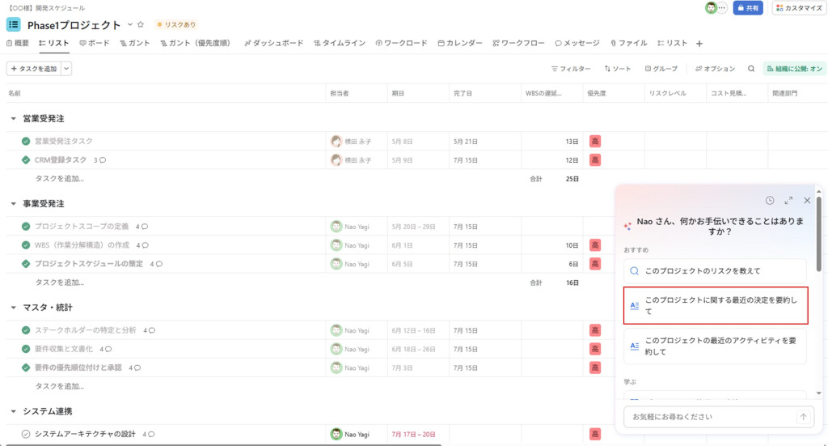This screenshot has width=828, height=446.
Task: Collapse the 事業受発注 section
Action: [13, 203]
